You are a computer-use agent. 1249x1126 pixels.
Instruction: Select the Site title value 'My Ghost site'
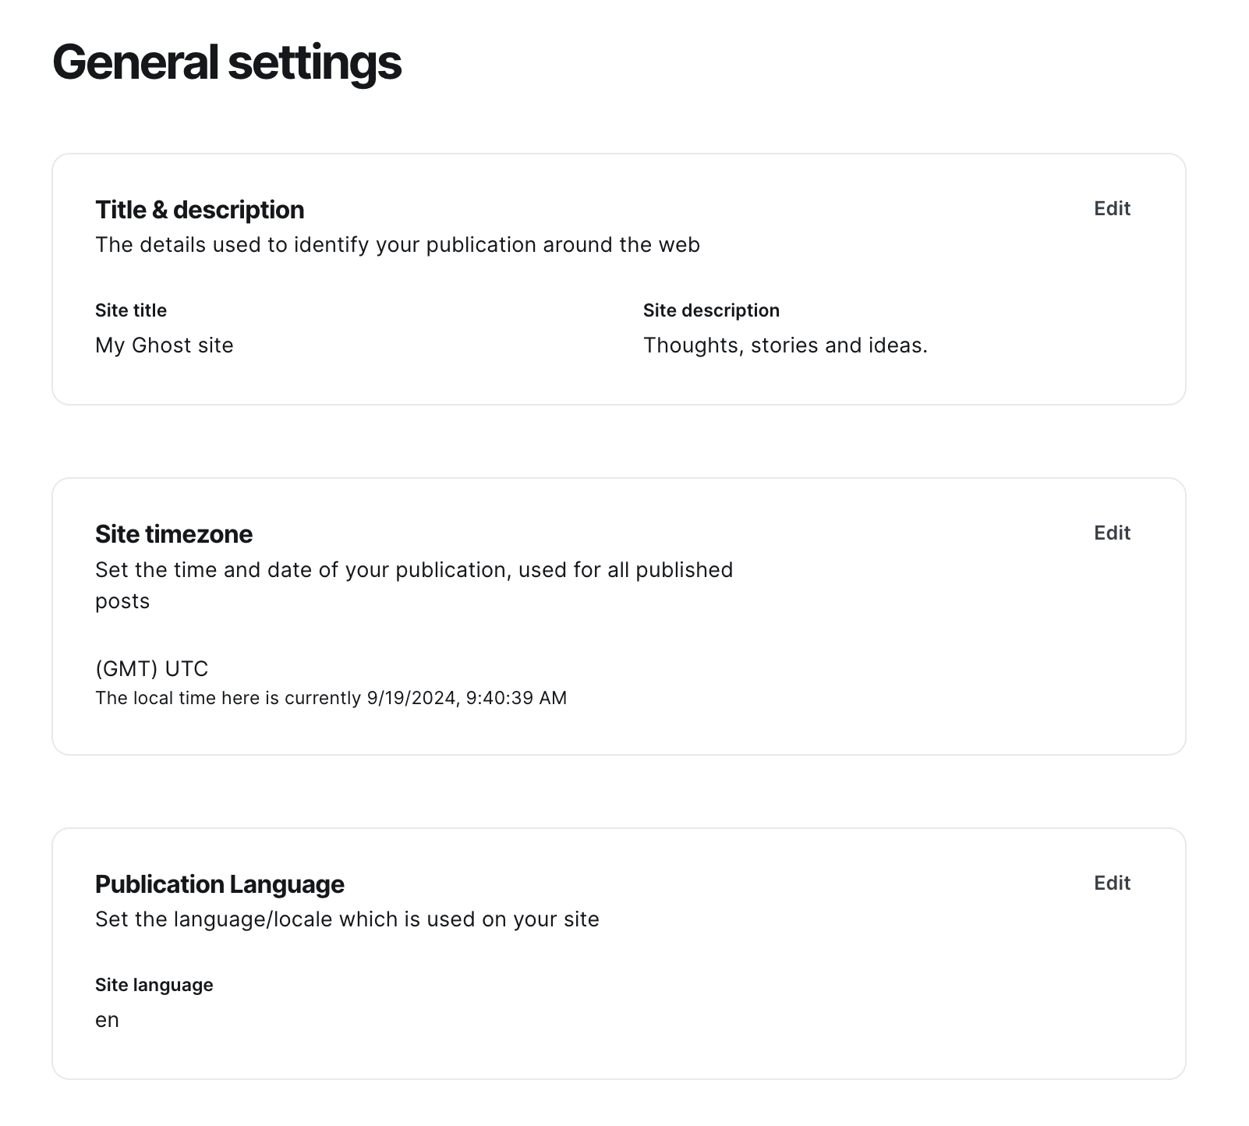pos(163,345)
